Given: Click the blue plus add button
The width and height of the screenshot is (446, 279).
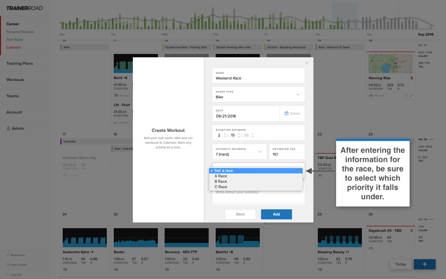Looking at the screenshot, I should click(425, 264).
